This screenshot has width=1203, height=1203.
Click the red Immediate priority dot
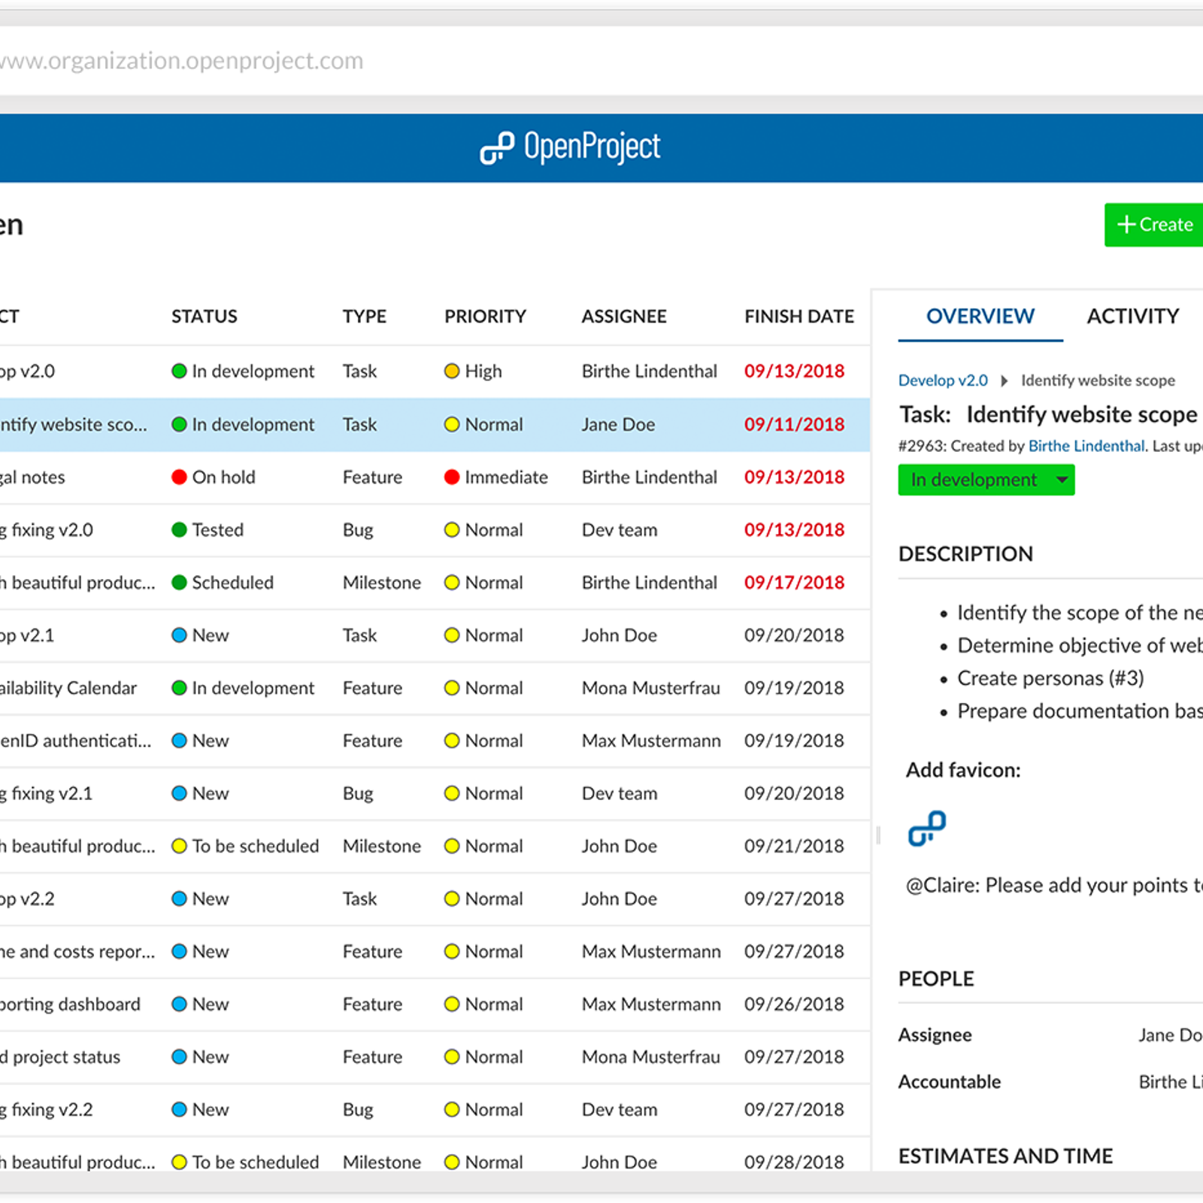(x=452, y=477)
